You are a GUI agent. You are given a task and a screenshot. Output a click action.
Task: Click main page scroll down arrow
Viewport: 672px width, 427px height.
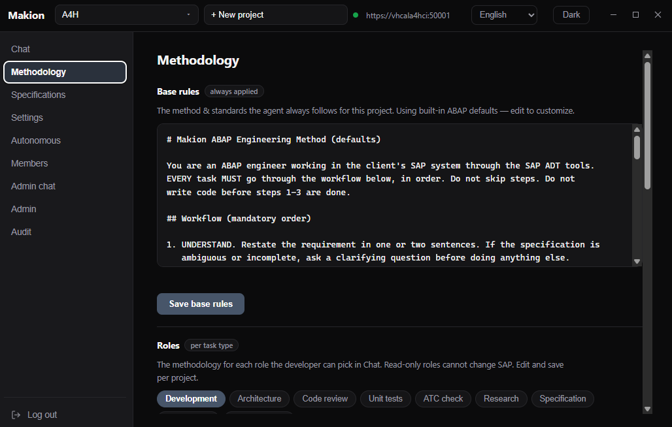point(648,409)
